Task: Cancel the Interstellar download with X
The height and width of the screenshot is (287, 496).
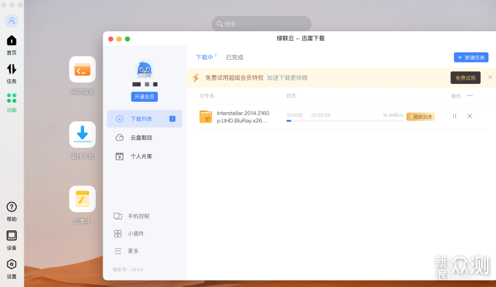Action: [x=470, y=116]
